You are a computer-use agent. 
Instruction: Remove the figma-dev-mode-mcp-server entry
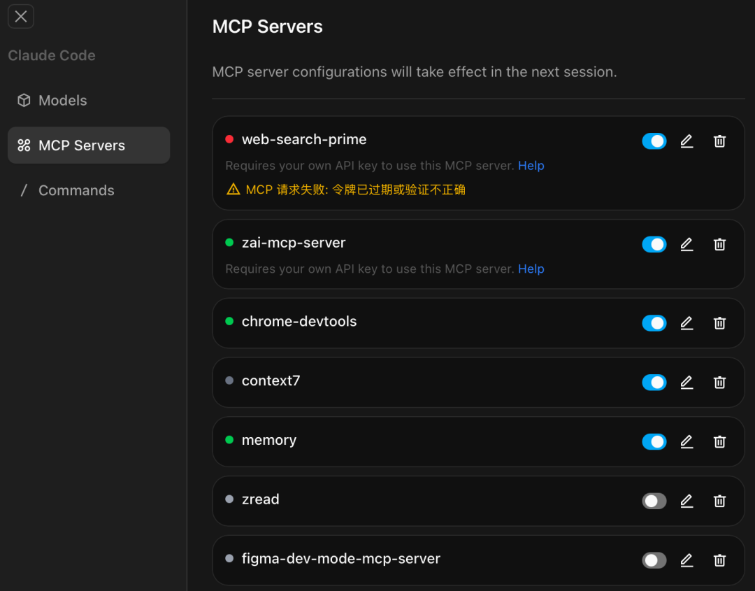(720, 560)
